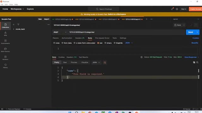Click the Create Account button

195,9
